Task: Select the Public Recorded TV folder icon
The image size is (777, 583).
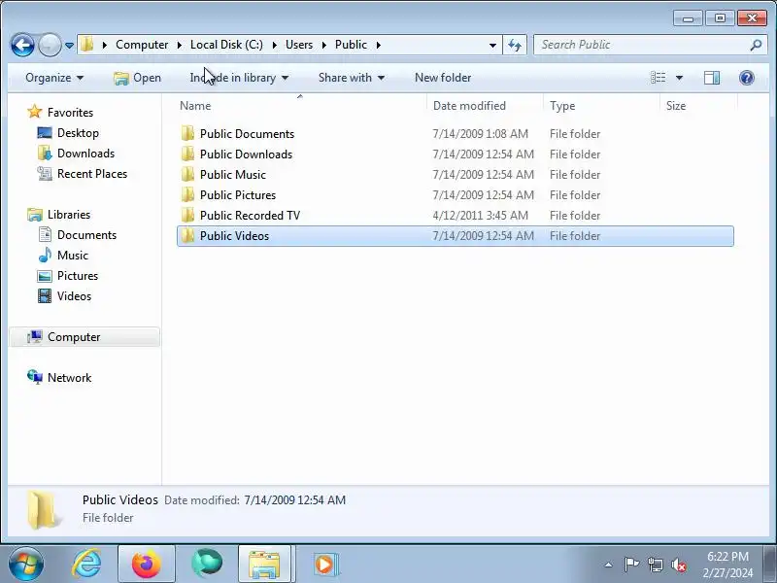Action: tap(187, 215)
